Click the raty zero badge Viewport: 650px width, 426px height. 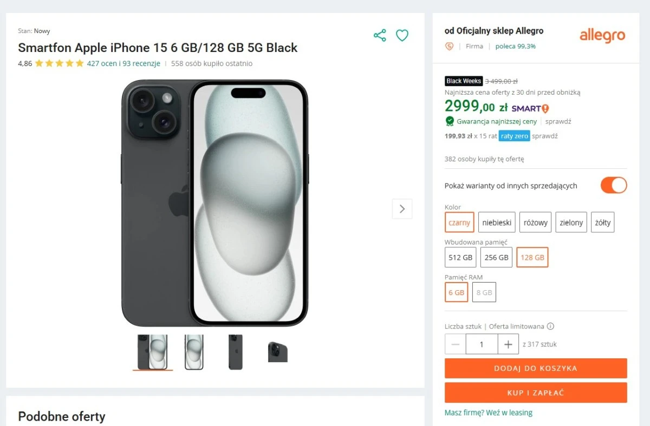[513, 136]
